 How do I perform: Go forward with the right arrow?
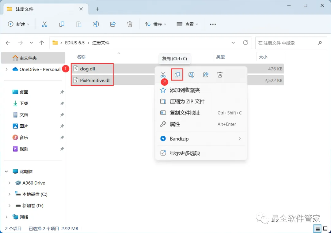coord(20,43)
